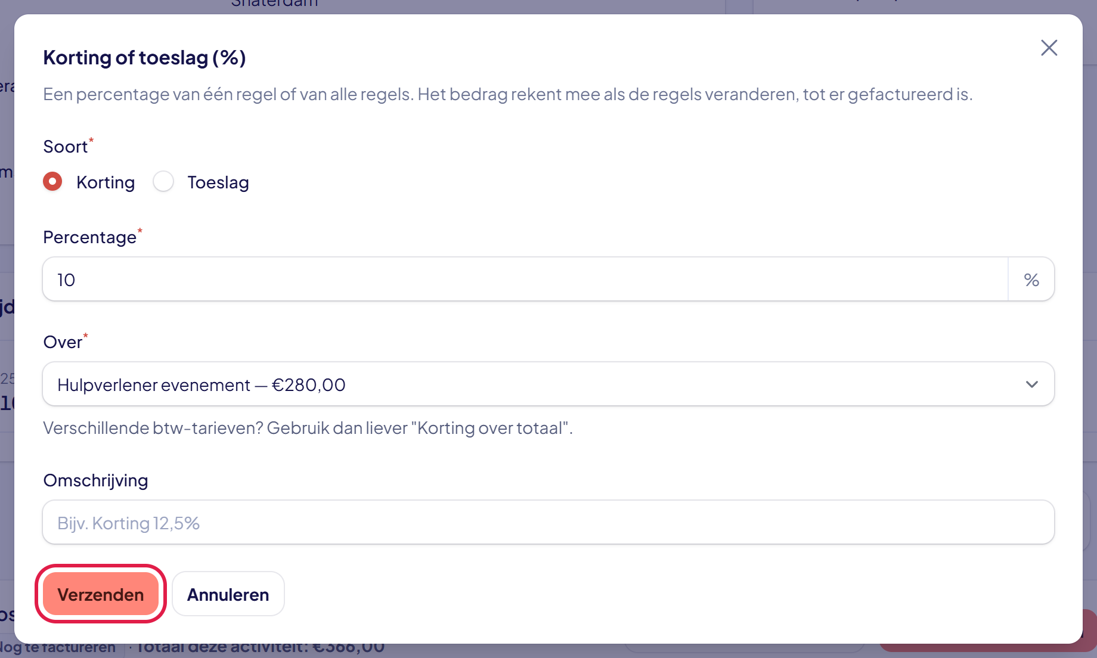Select the Toeslag radio option

click(x=163, y=181)
